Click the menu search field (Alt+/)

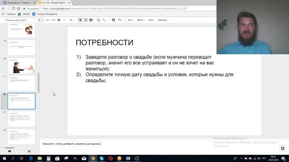click(x=20, y=20)
